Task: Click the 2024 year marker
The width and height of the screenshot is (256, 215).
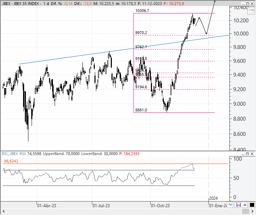Action: click(213, 198)
